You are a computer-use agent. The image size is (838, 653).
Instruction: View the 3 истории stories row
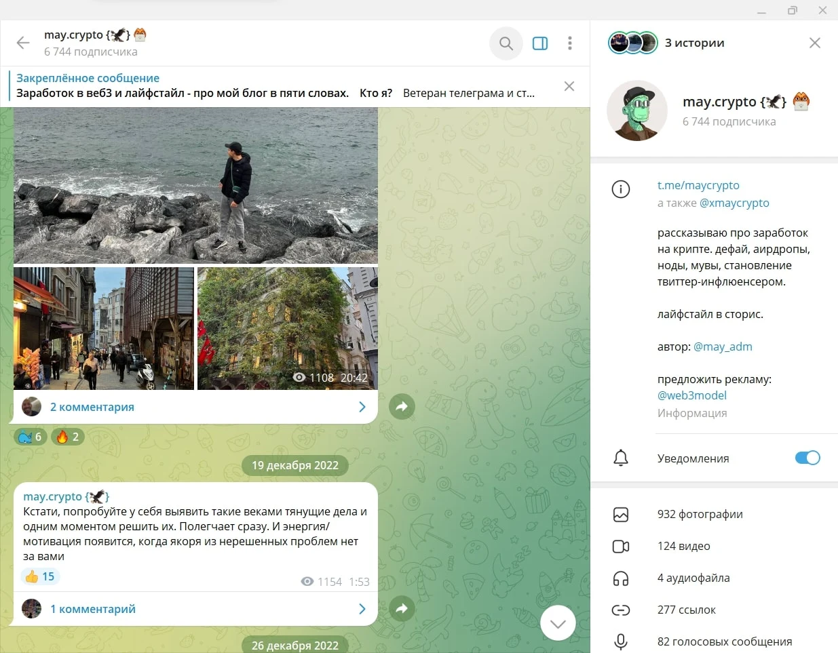point(667,43)
